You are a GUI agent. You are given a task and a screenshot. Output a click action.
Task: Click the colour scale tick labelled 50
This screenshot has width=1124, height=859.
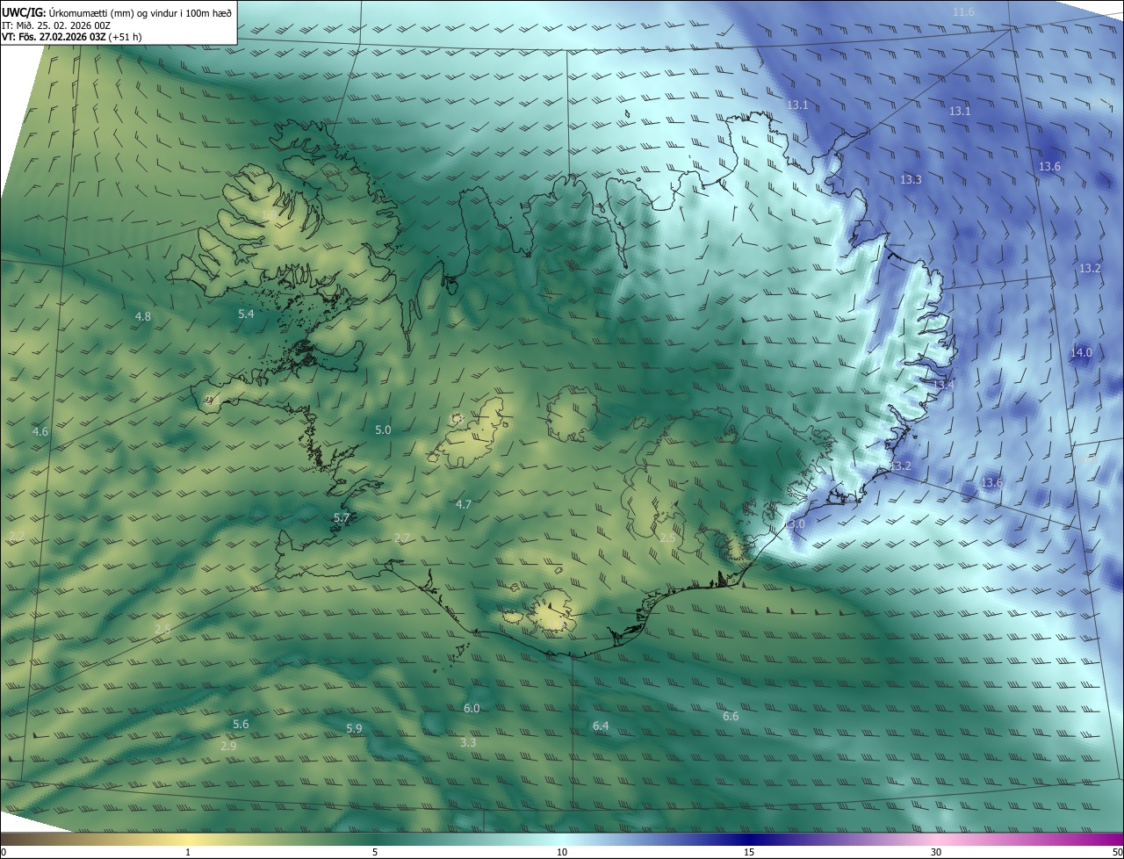(x=1117, y=853)
